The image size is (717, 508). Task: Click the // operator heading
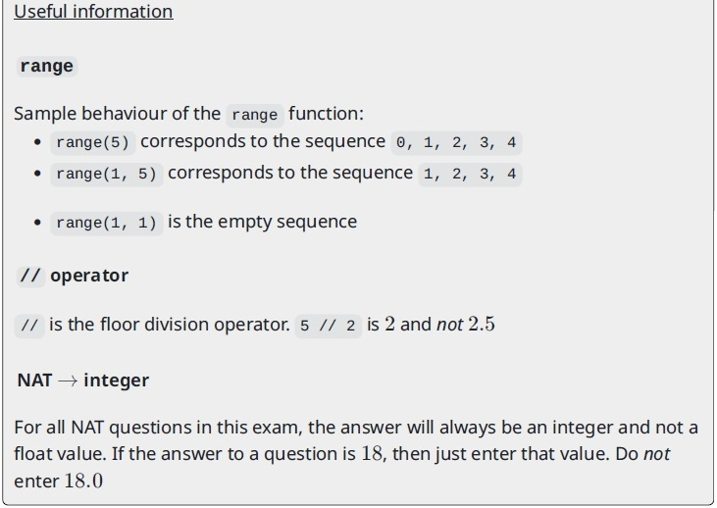tap(73, 276)
